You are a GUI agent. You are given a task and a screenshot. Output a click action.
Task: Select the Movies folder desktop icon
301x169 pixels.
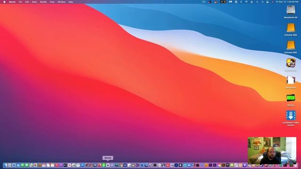(291, 100)
